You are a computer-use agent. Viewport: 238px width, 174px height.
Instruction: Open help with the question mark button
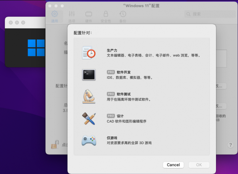tap(231, 145)
